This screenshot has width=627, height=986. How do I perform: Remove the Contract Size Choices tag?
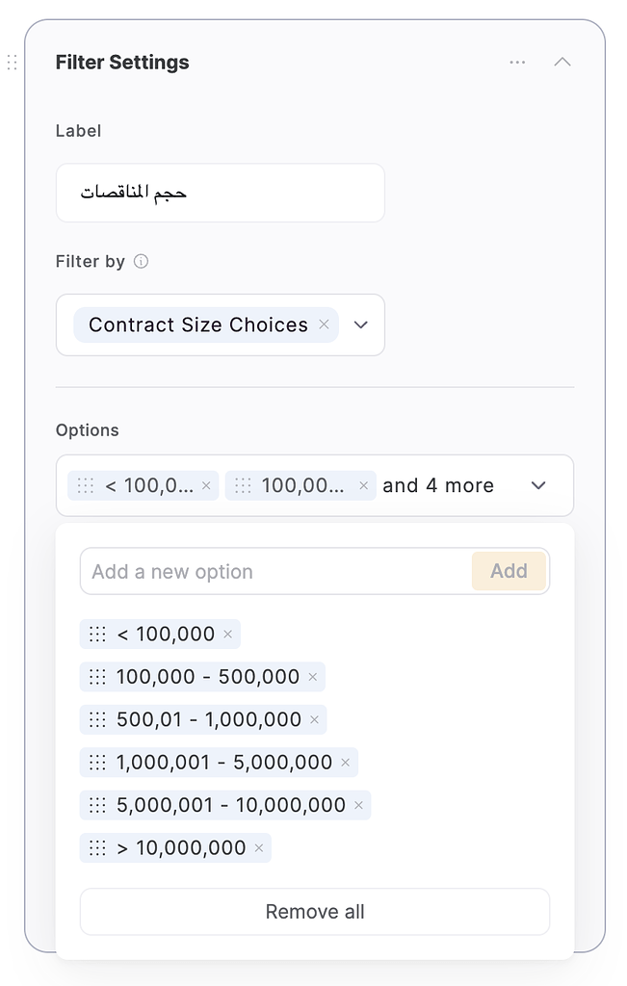pyautogui.click(x=324, y=324)
